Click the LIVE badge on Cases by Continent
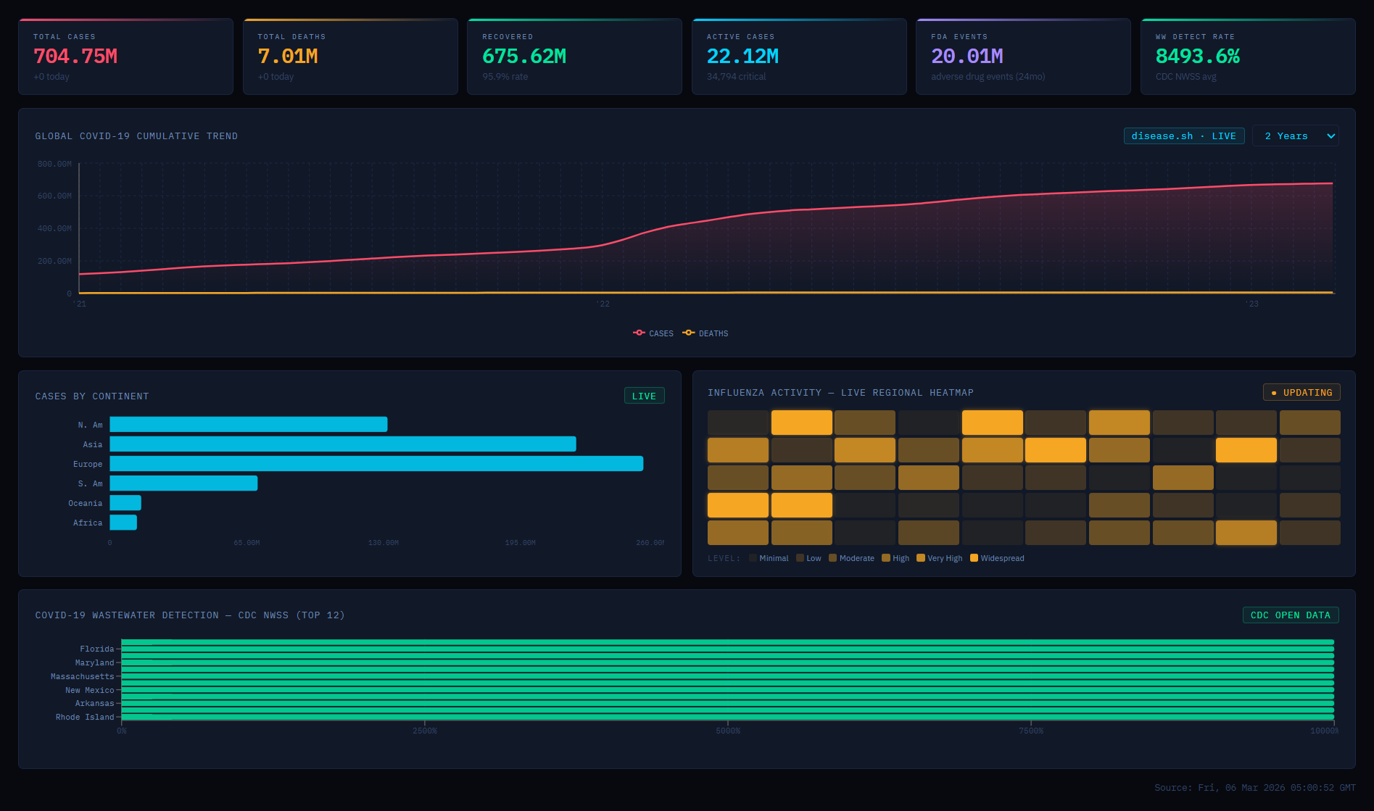1374x811 pixels. (643, 396)
